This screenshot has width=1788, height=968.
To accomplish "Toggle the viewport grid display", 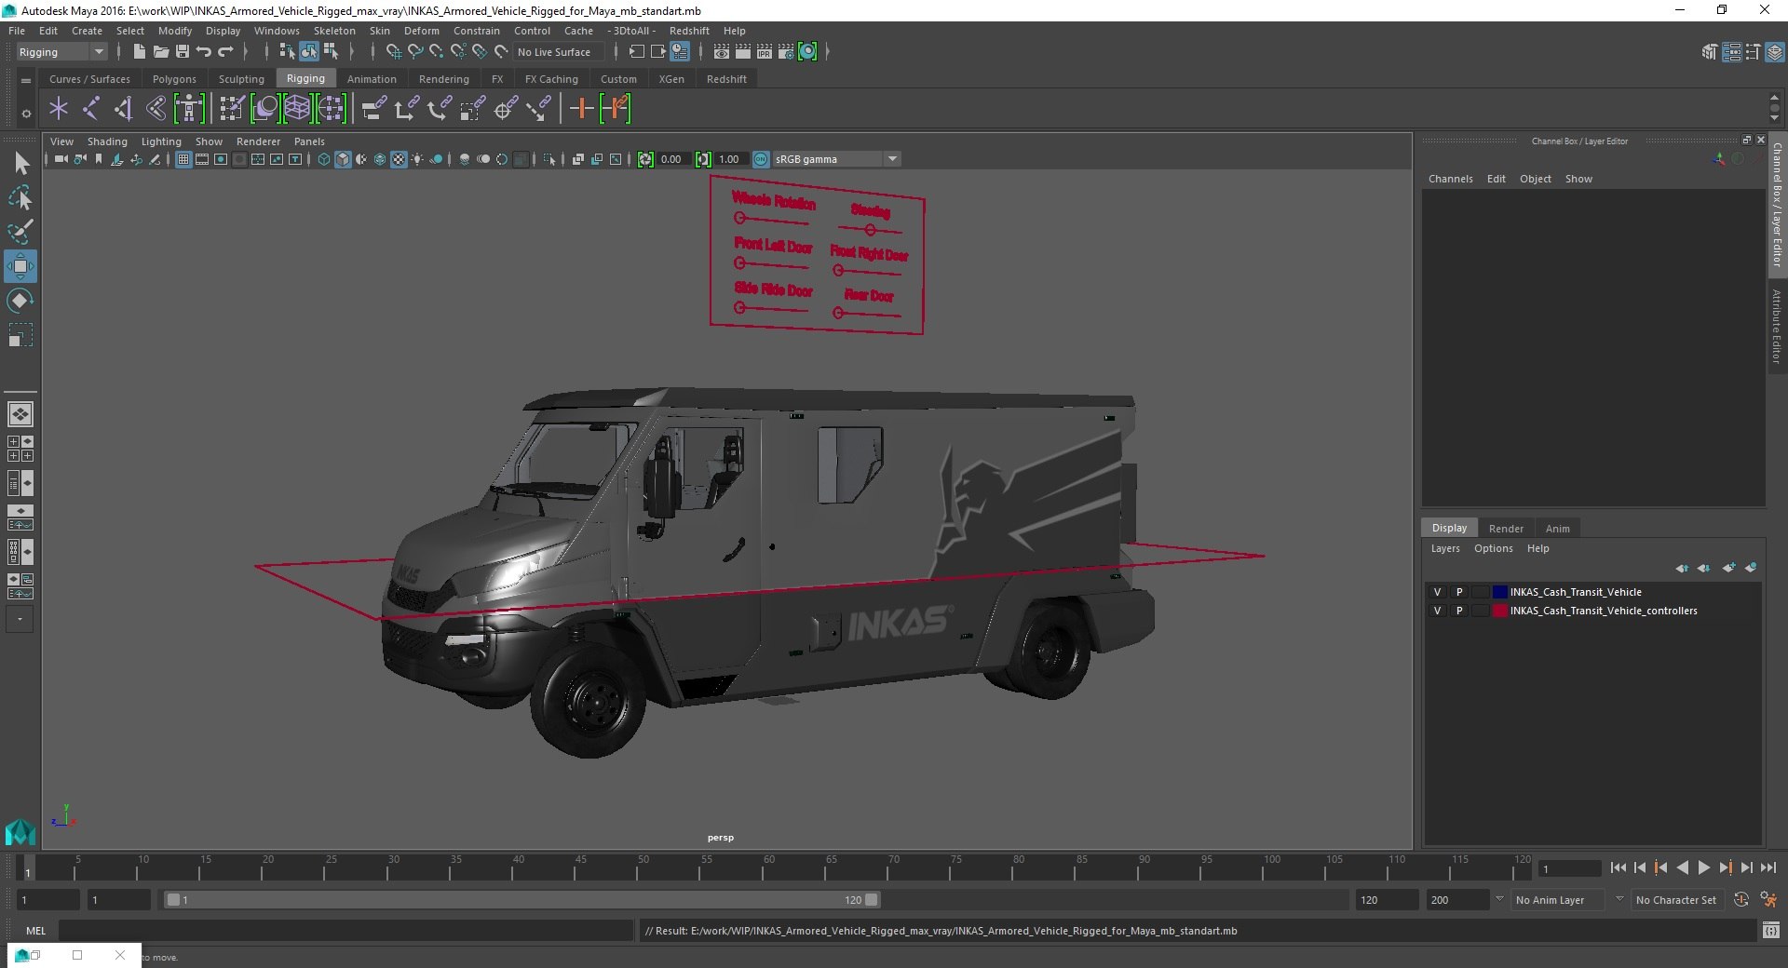I will point(183,159).
